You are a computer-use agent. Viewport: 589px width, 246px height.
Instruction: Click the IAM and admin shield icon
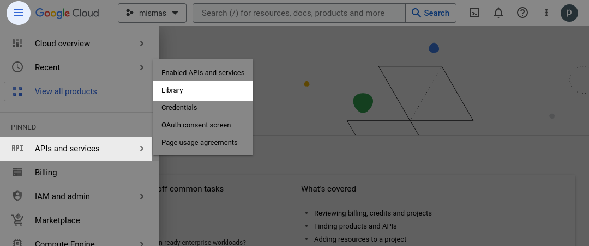pos(17,196)
